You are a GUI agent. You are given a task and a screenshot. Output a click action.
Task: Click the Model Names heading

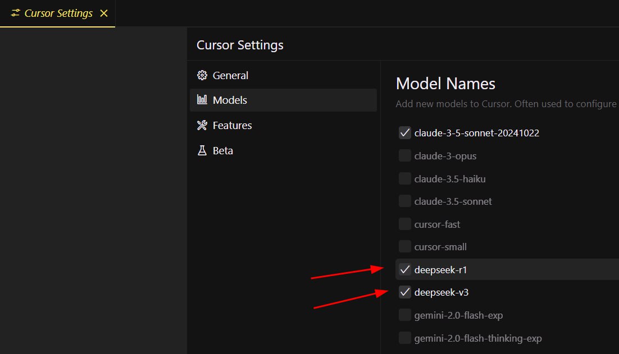coord(445,84)
